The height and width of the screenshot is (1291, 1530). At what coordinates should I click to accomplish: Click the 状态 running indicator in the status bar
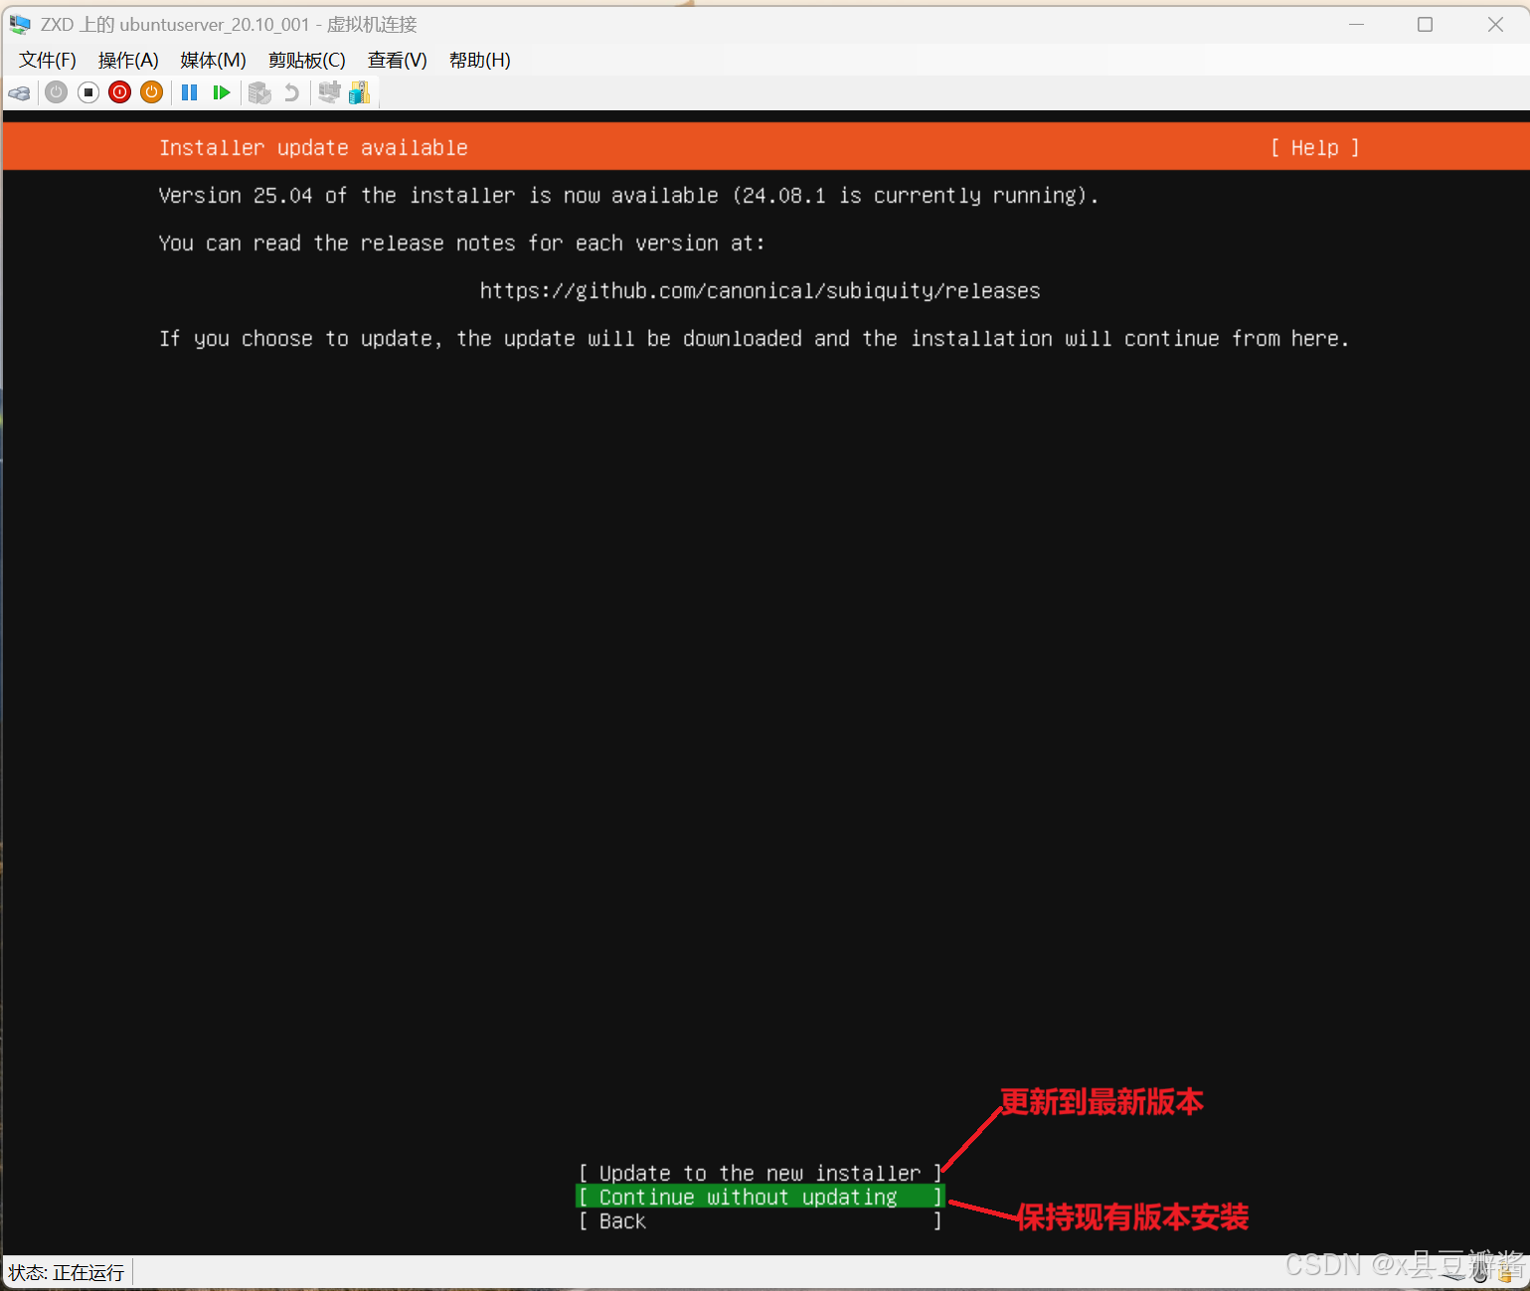click(65, 1272)
